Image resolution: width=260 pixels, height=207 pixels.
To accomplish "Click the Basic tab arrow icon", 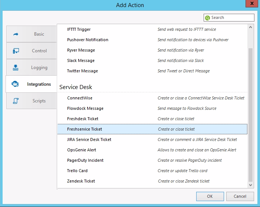I will click(x=16, y=34).
